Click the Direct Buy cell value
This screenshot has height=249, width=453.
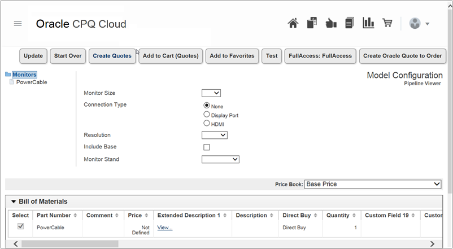click(294, 228)
